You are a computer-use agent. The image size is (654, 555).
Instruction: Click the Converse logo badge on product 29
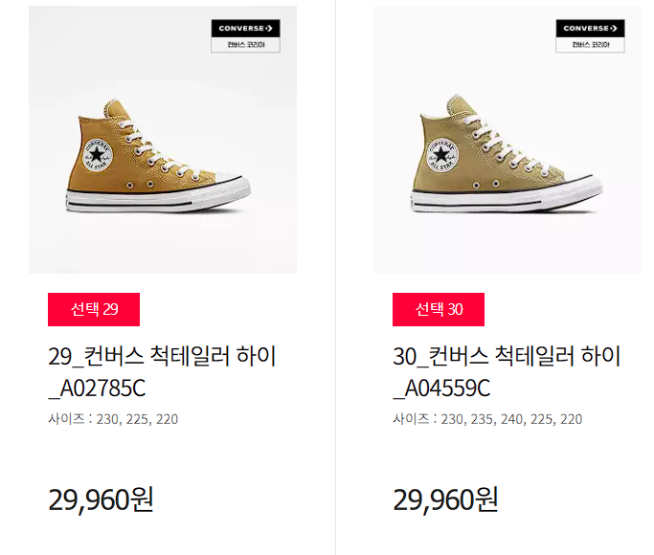[246, 35]
